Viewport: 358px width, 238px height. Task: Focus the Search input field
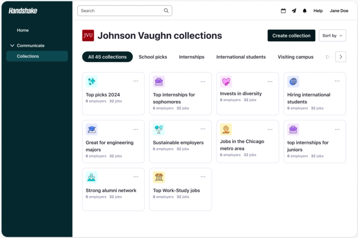tap(125, 11)
